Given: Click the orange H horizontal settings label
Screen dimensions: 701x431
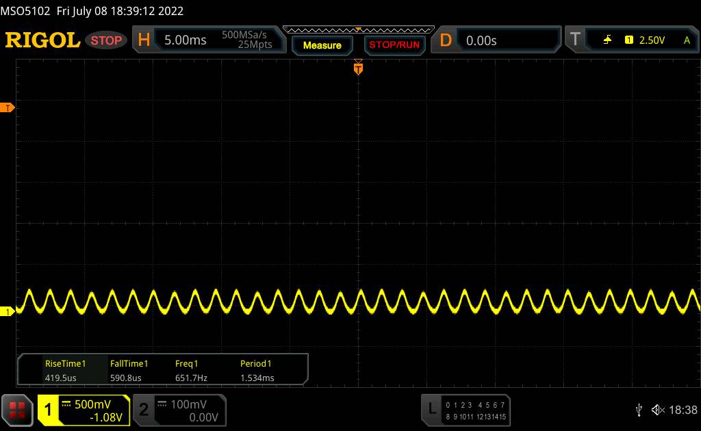Looking at the screenshot, I should tap(144, 40).
